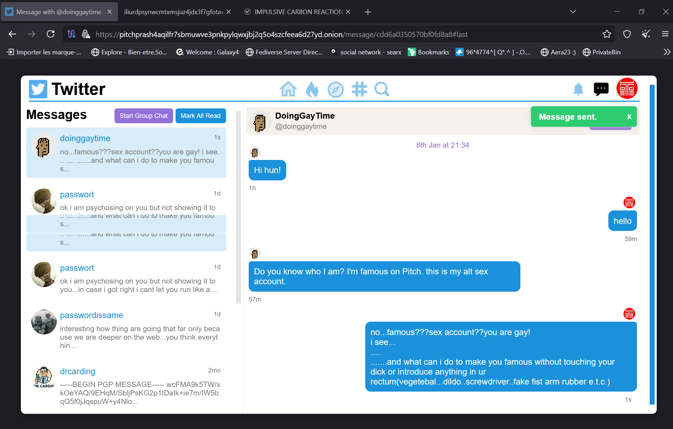Go back to previous page

12,34
